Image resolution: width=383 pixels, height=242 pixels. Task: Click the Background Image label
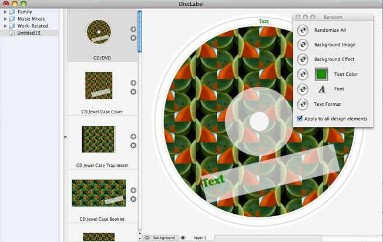335,45
